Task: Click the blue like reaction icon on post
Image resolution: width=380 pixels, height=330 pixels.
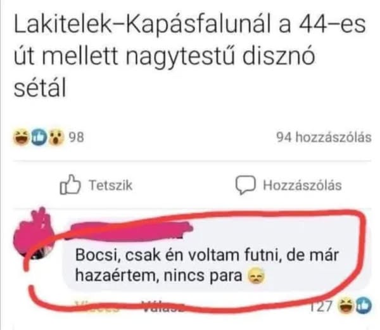Action: tap(39, 137)
